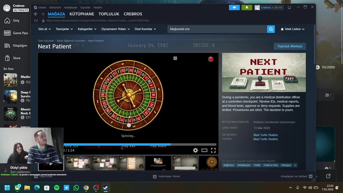
Task: Click the lock icon beside the URL
Action: pyautogui.click(x=43, y=21)
